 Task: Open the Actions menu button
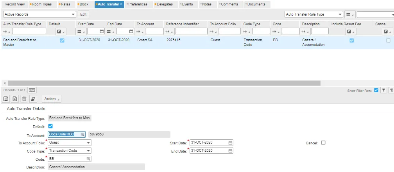[52, 99]
